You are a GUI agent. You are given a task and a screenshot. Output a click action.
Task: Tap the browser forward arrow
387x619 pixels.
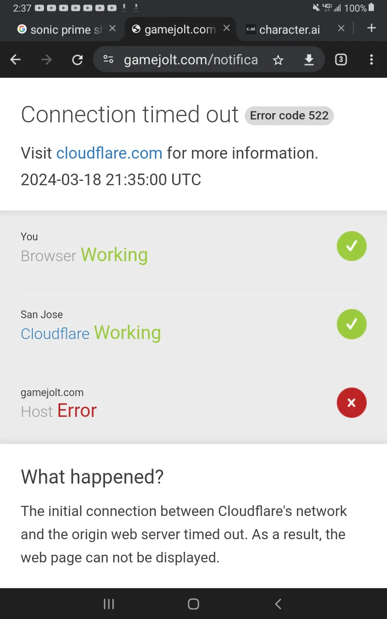coord(46,59)
